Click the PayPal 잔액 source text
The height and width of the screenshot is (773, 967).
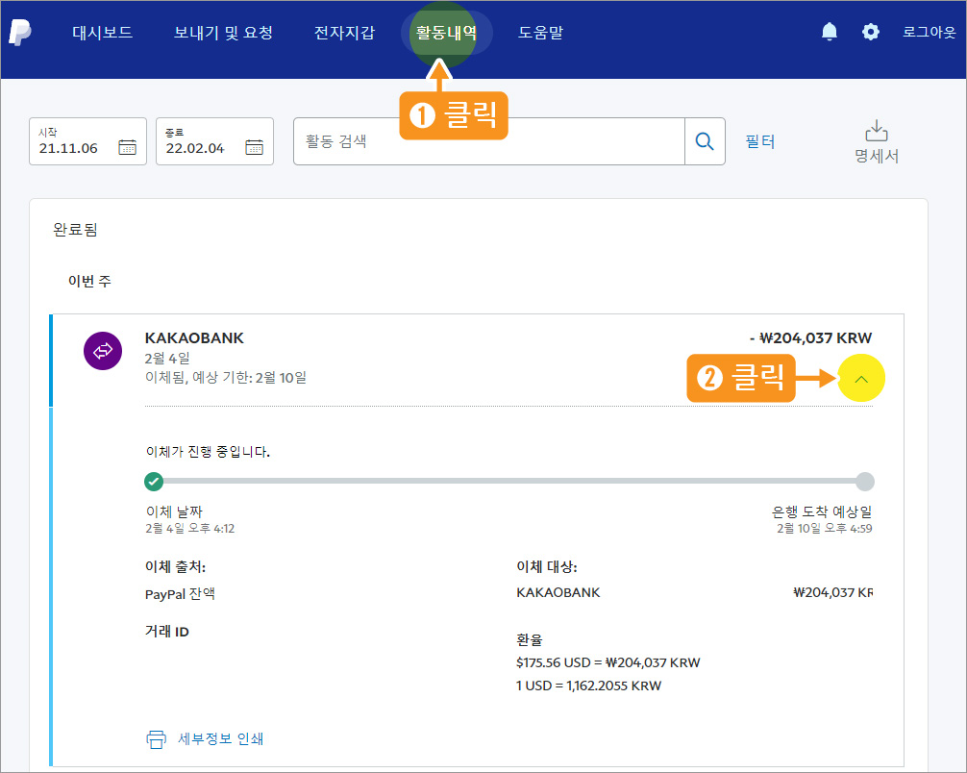coord(180,594)
